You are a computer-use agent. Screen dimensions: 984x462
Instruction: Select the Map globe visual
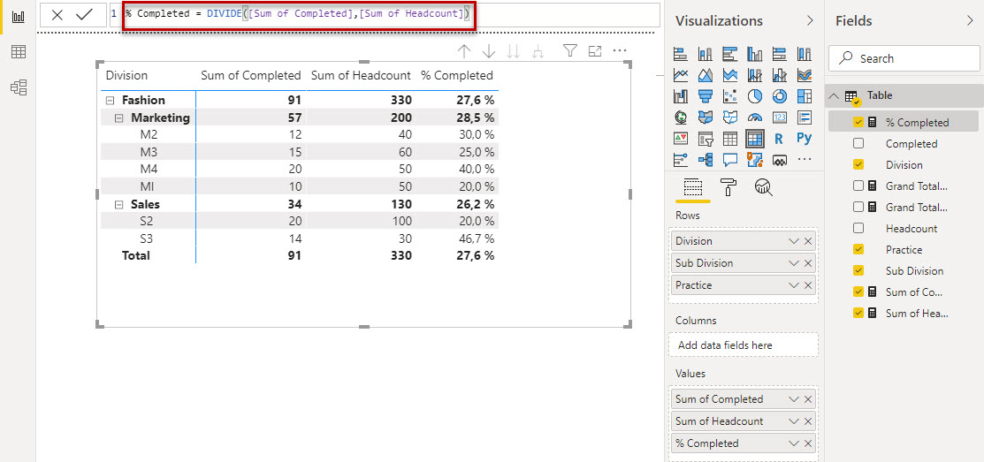pyautogui.click(x=680, y=117)
